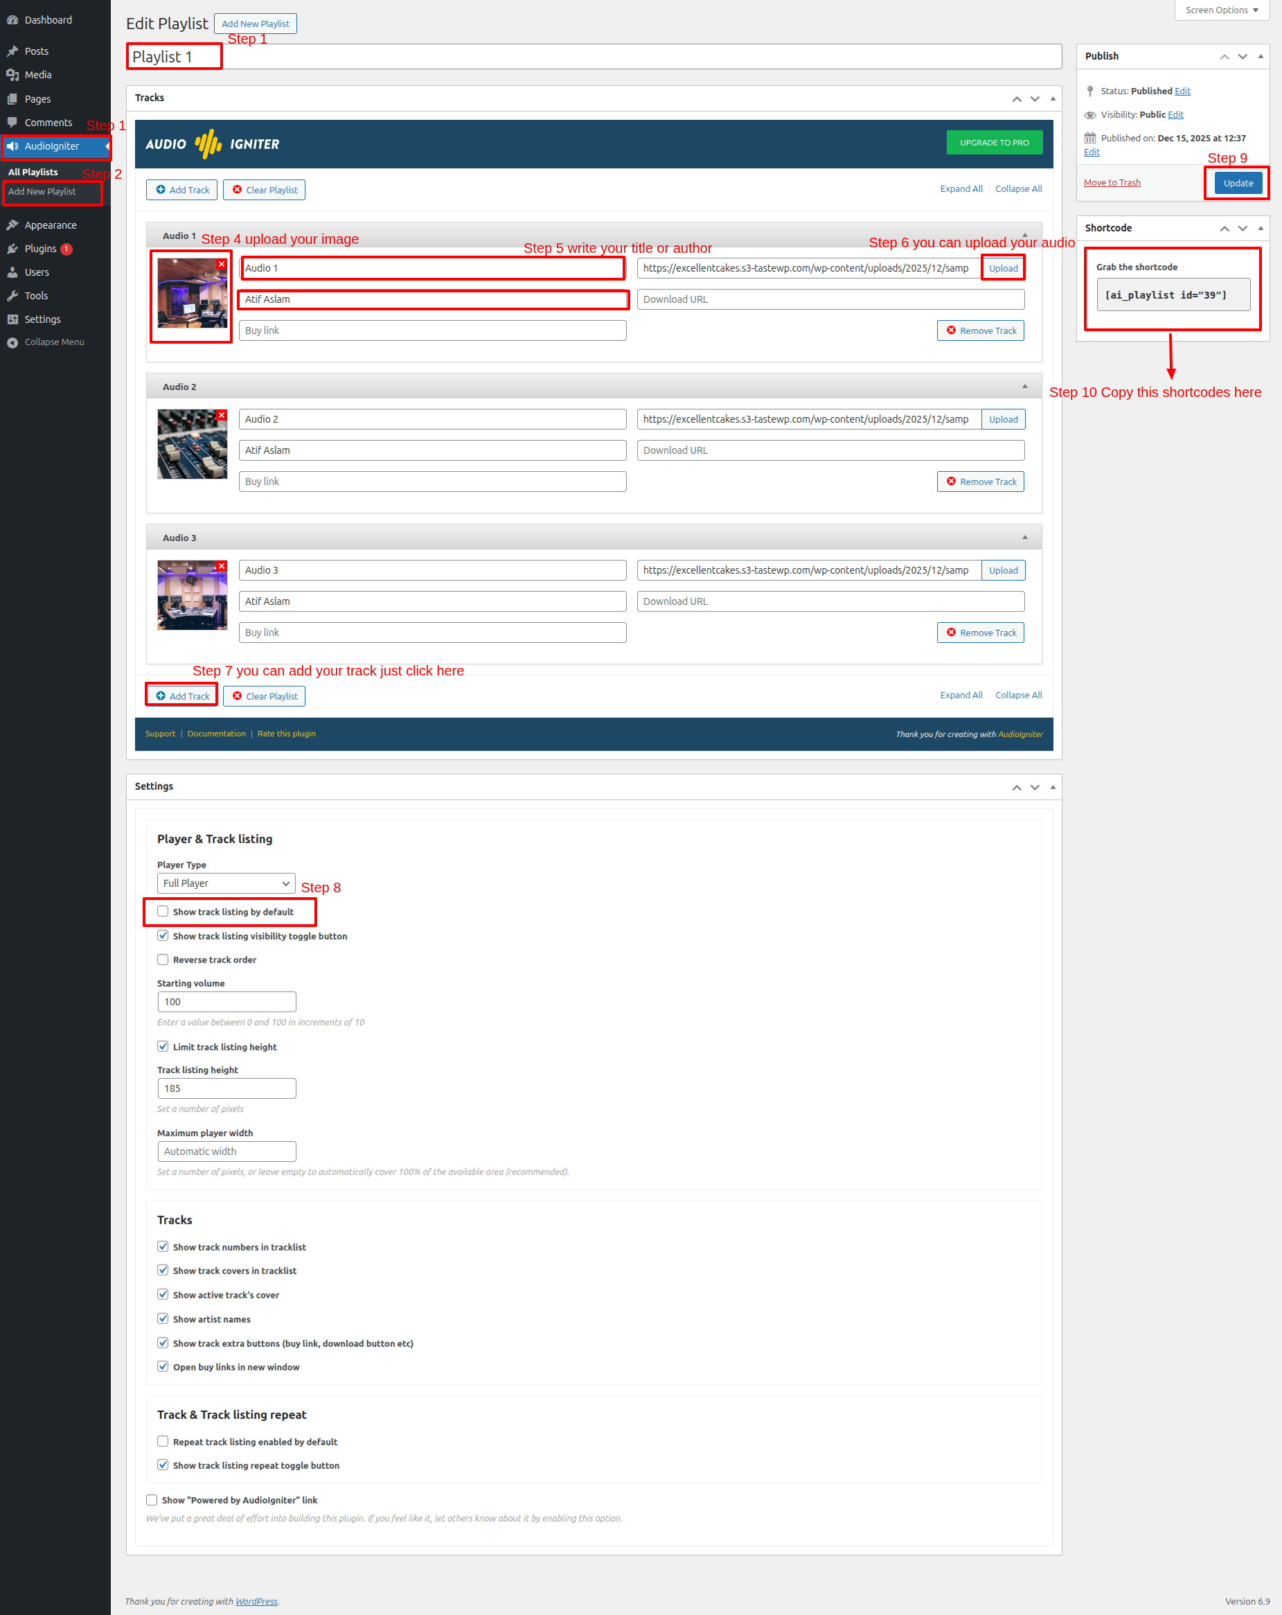Image resolution: width=1282 pixels, height=1615 pixels.
Task: Click the Audio 2 cover thumbnail
Action: (x=192, y=445)
